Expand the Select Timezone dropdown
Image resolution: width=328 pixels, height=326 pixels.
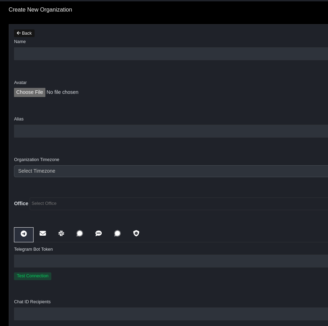point(171,171)
